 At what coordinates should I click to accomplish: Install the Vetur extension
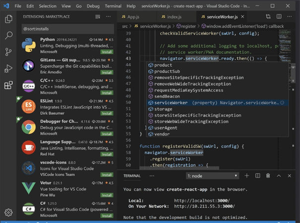tap(107, 195)
